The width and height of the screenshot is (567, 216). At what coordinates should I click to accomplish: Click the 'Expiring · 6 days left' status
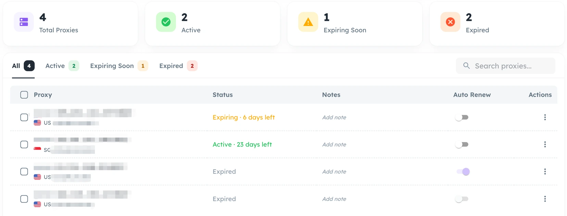pyautogui.click(x=244, y=117)
